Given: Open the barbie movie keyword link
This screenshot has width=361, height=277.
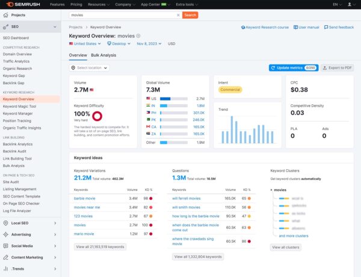Looking at the screenshot, I should (x=84, y=199).
